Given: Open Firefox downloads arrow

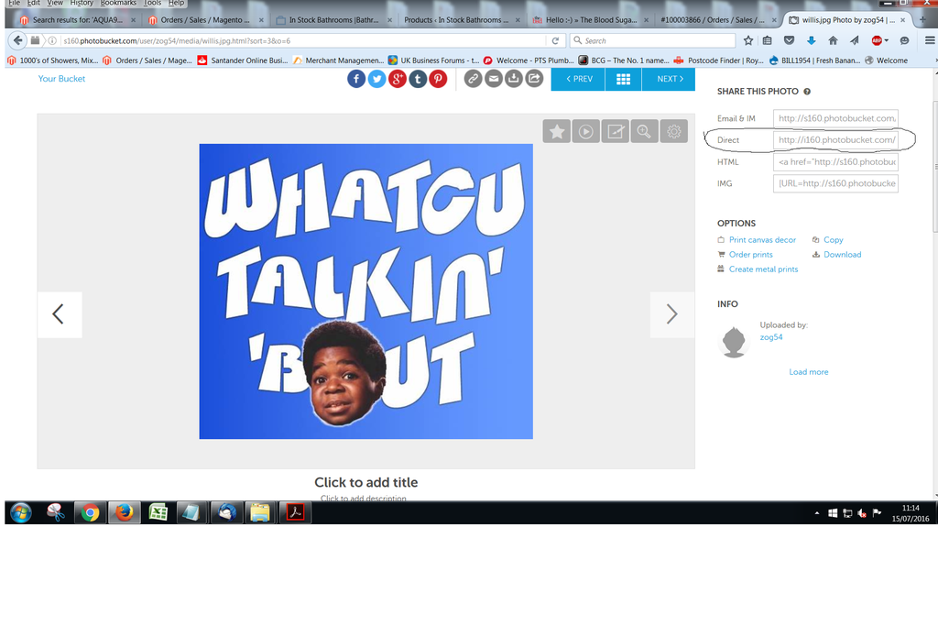Looking at the screenshot, I should pos(812,40).
